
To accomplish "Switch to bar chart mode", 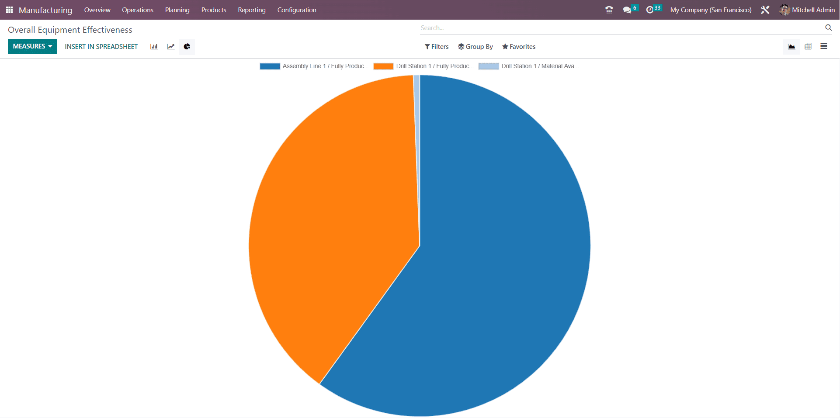I will click(154, 47).
